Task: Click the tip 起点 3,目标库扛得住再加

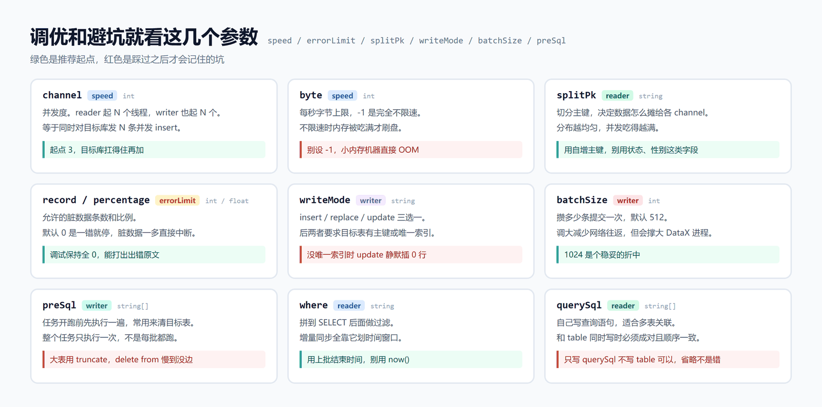Action: coord(154,150)
